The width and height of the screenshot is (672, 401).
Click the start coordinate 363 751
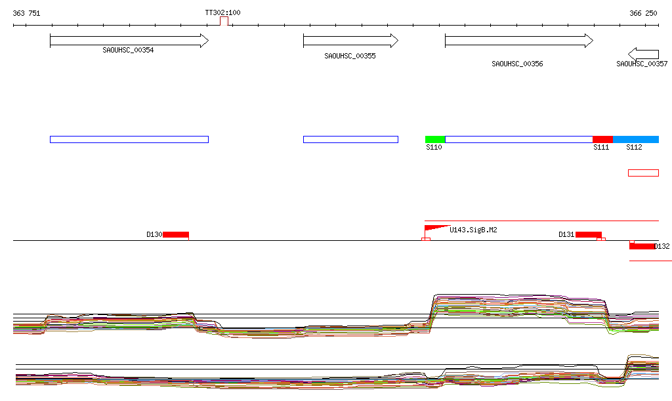(26, 13)
